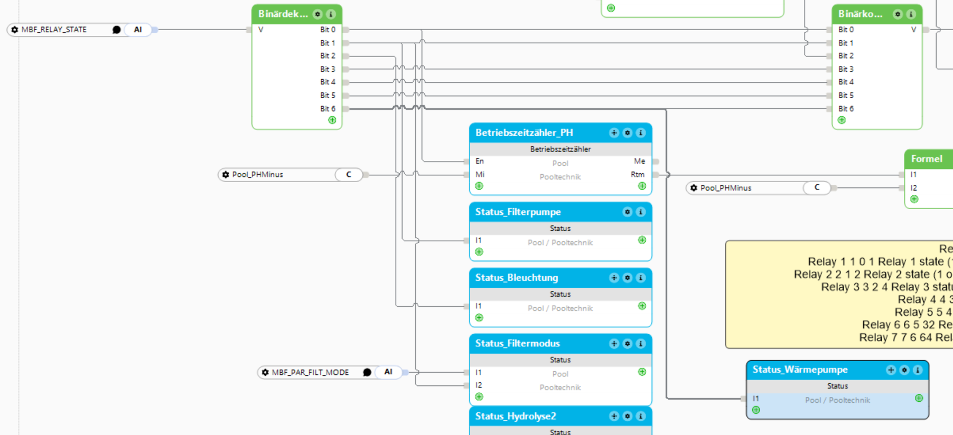This screenshot has height=435, width=953.
Task: Show info for Status_Filterpumpe
Action: [x=641, y=212]
